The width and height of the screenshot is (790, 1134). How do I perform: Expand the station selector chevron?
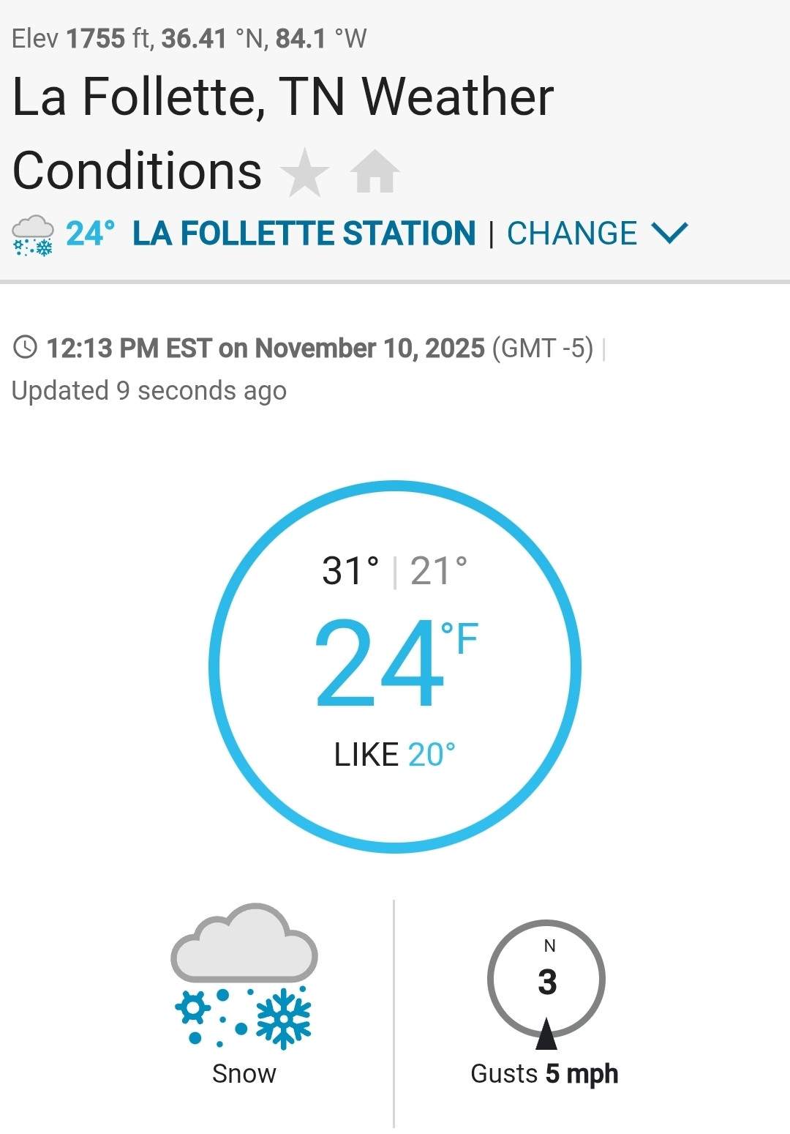pos(669,234)
